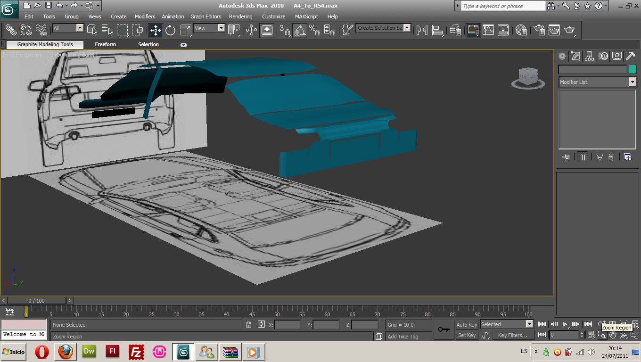This screenshot has height=362, width=641.
Task: Open Curve Editor from the toolbar
Action: click(x=488, y=30)
